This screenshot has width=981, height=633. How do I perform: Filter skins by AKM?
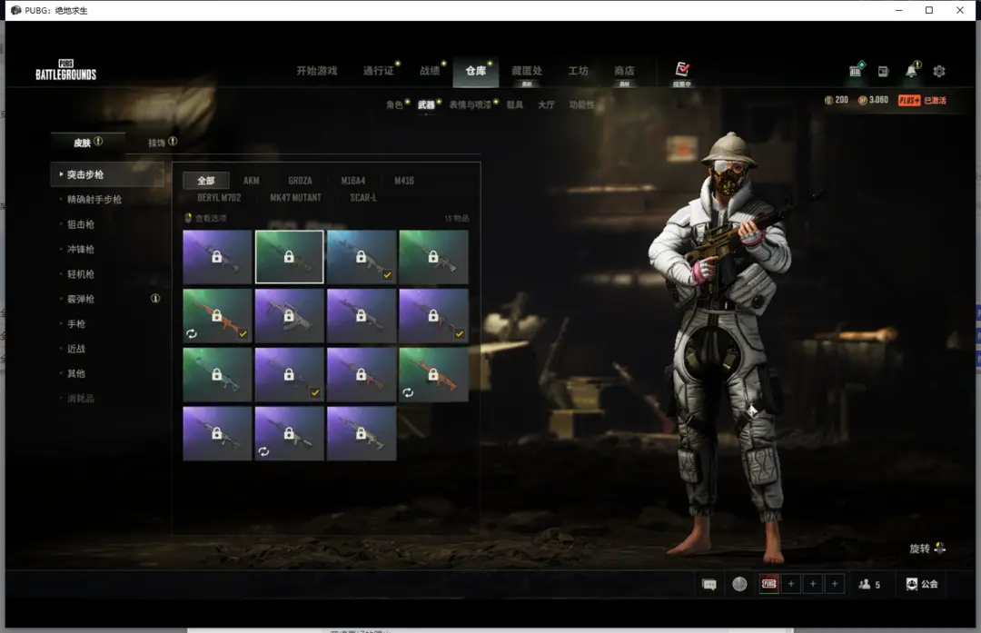(x=252, y=180)
